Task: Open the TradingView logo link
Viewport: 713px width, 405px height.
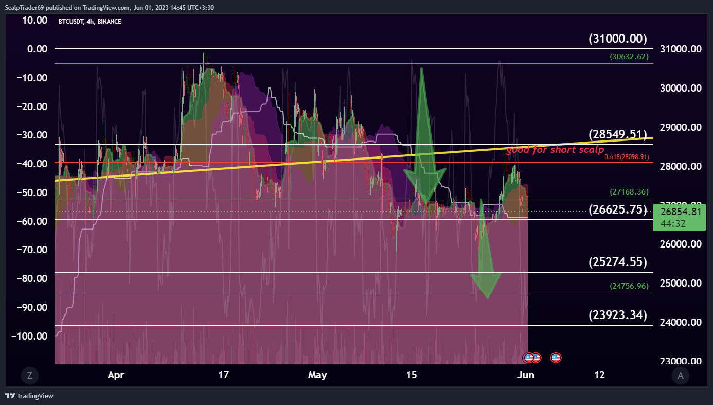Action: (29, 396)
